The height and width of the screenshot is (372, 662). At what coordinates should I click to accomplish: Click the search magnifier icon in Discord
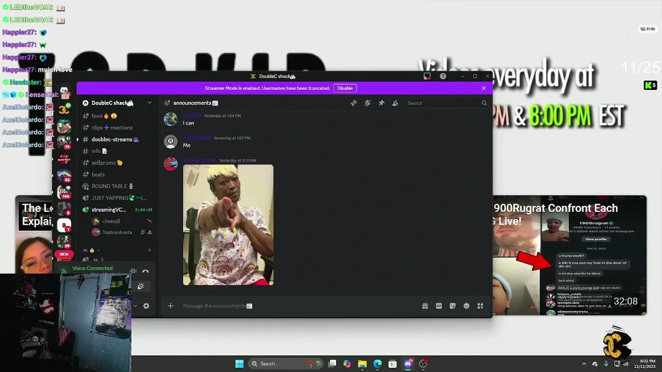click(484, 103)
